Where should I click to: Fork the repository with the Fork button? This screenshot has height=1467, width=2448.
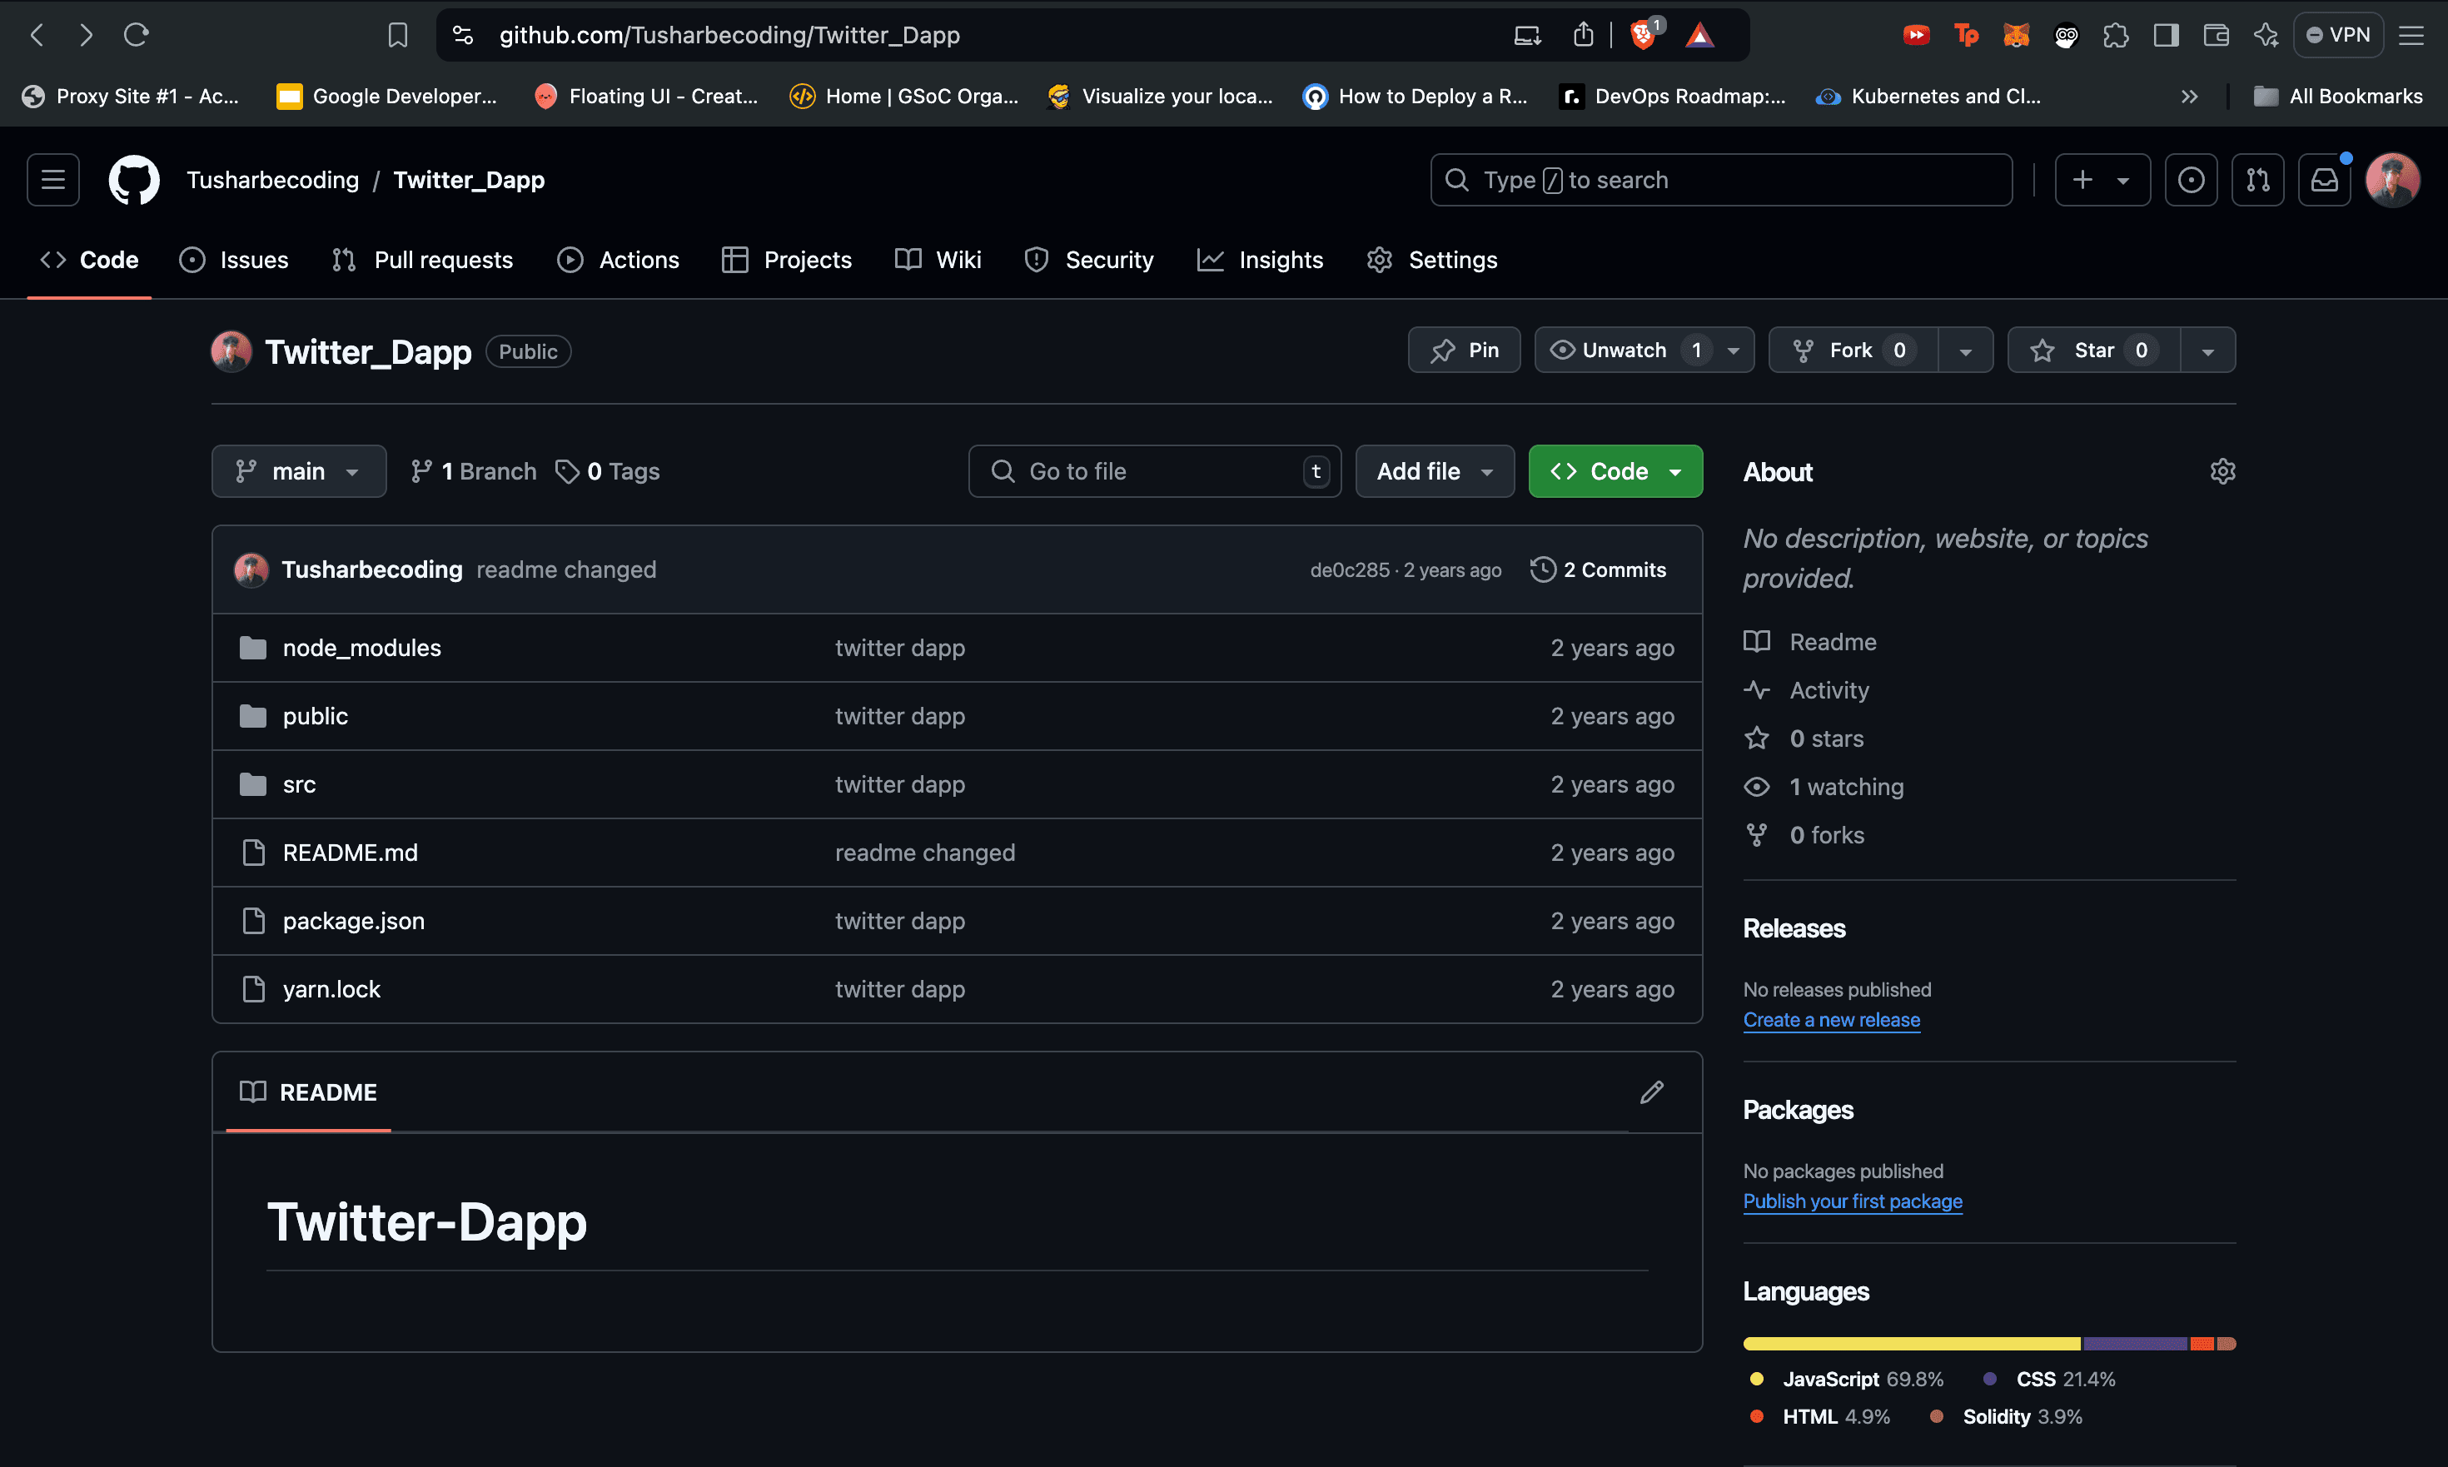[1853, 350]
